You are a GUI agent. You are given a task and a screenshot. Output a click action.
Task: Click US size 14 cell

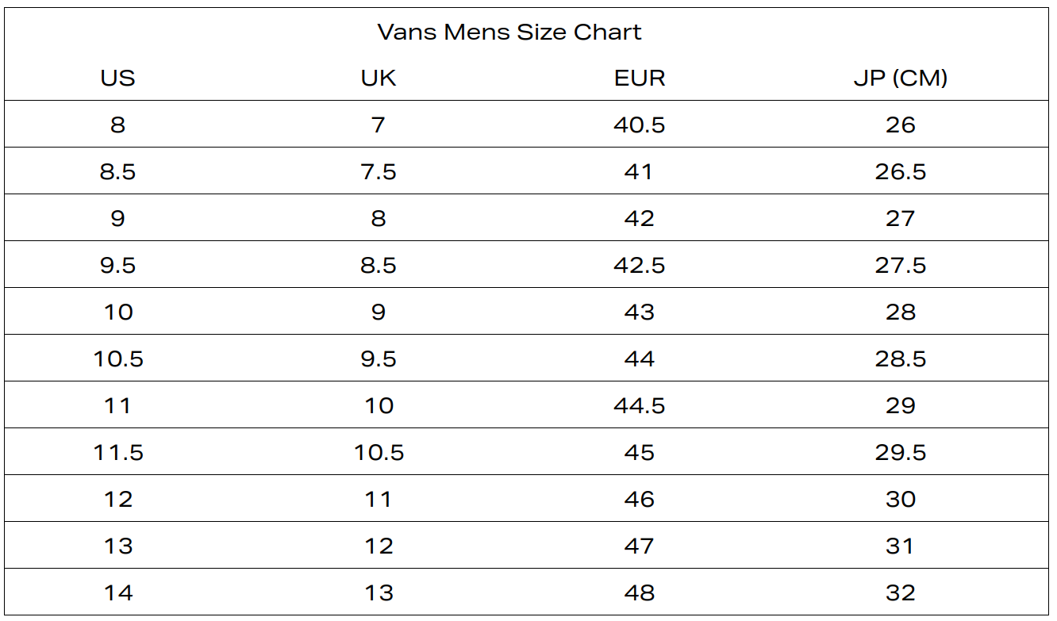pyautogui.click(x=117, y=592)
